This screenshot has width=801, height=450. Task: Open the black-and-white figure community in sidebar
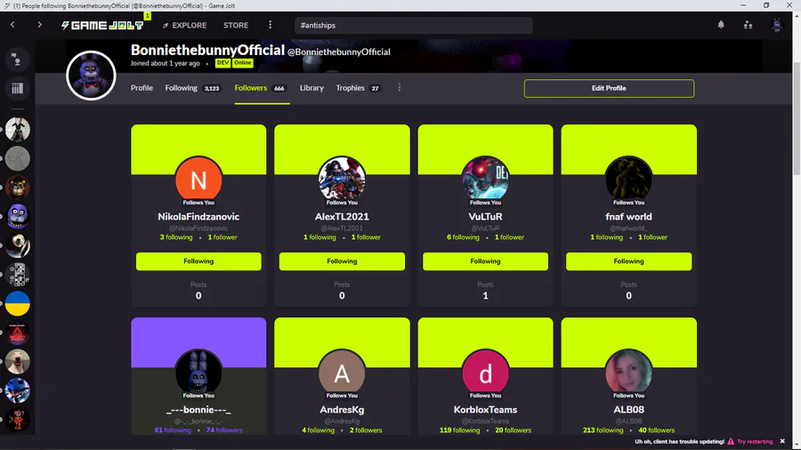(x=18, y=129)
